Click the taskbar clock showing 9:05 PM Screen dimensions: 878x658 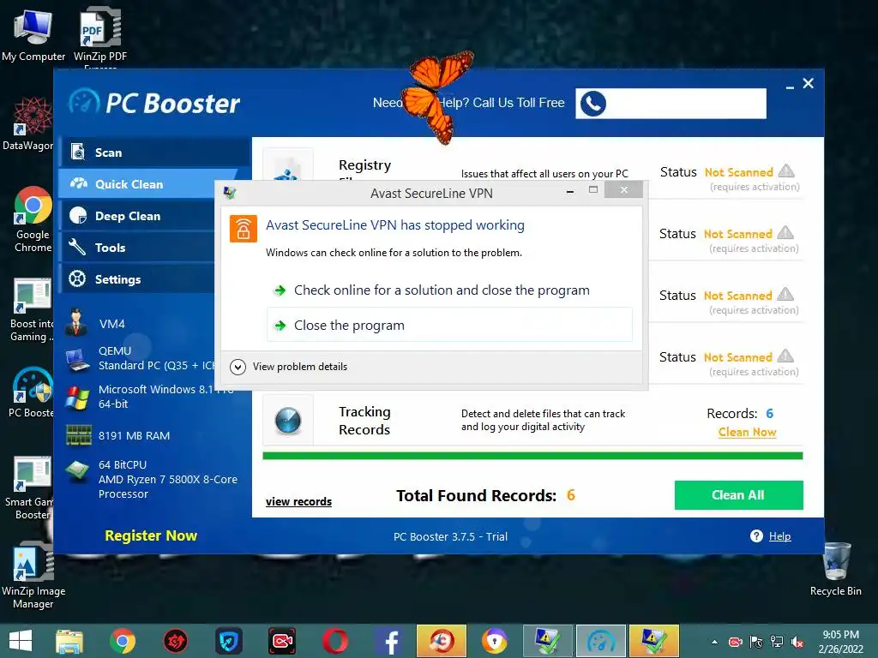[x=840, y=642]
